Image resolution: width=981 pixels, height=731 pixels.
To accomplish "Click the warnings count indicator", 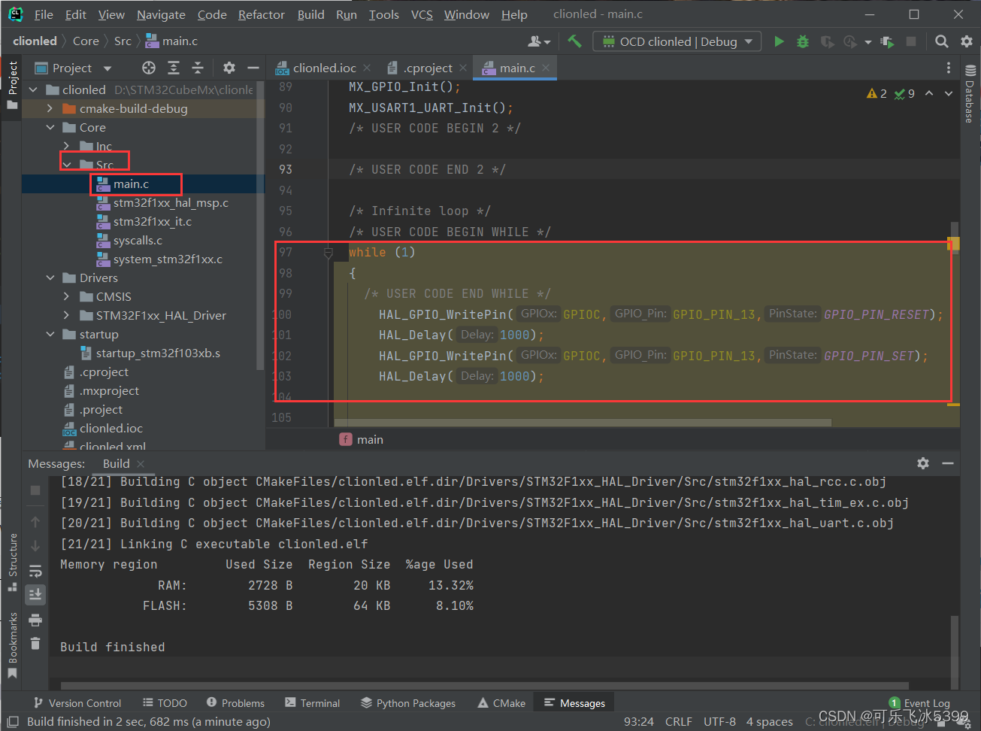I will click(x=877, y=93).
